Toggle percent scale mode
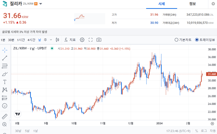Viewport: 217px width, 134px height. [x=196, y=131]
